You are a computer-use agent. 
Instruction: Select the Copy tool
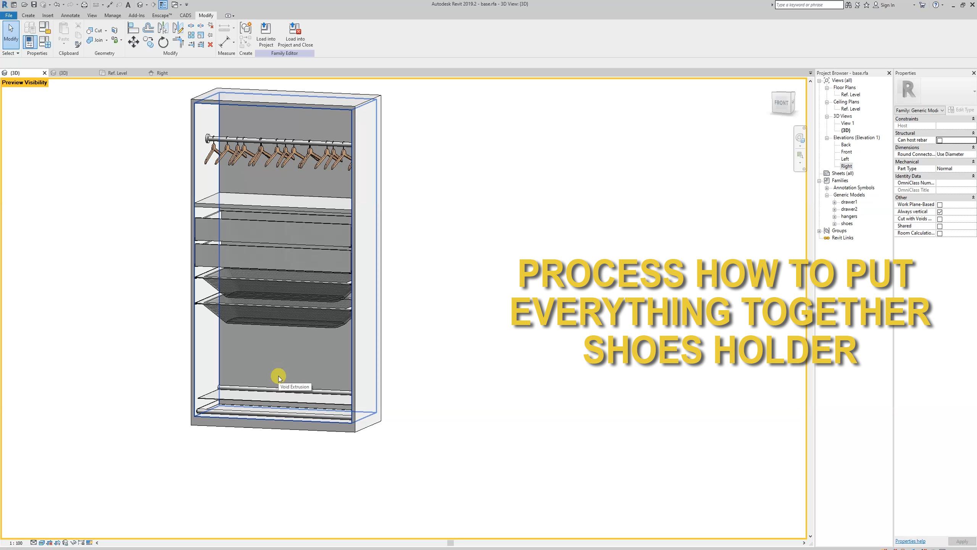148,41
